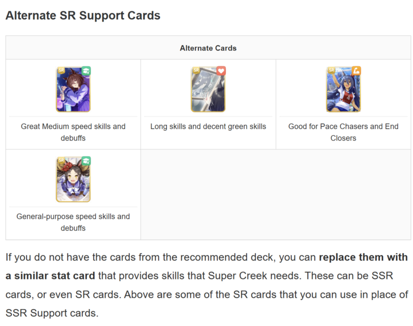The width and height of the screenshot is (413, 326).
Task: Click the bold "replace them with a similar stat card" text
Action: pyautogui.click(x=363, y=258)
